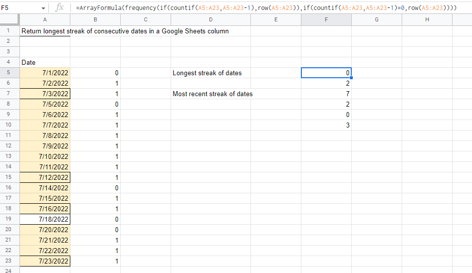This screenshot has width=472, height=273.
Task: Select cell with date 7/8/2022
Action: click(x=45, y=136)
